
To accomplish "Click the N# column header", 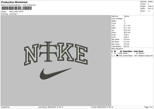I will click(x=115, y=51).
